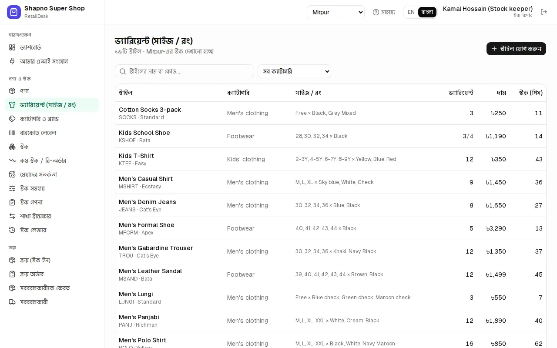557x348 pixels.
Task: Click the barcode icon in sidebar
Action: [12, 133]
